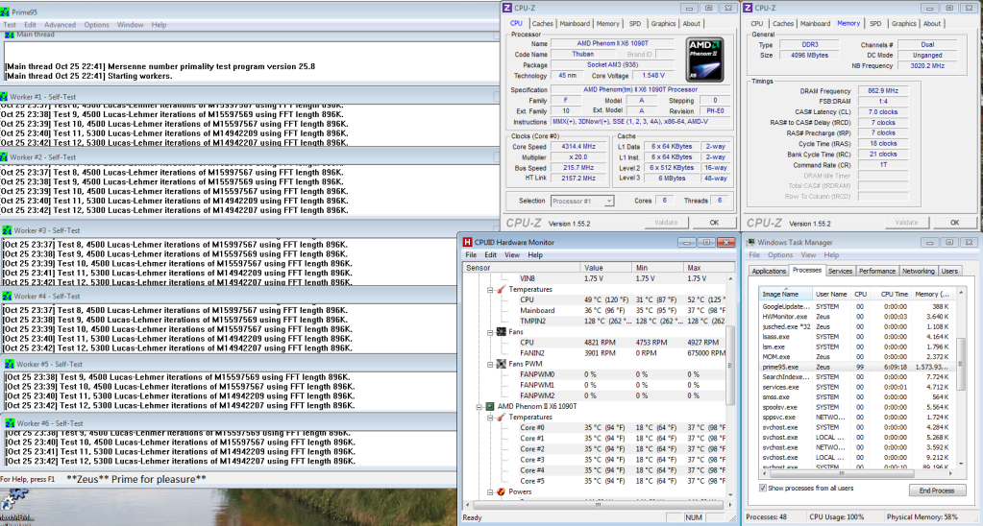Click the Worker #4 Self-Test window icon
Image resolution: width=983 pixels, height=526 pixels.
(x=7, y=297)
